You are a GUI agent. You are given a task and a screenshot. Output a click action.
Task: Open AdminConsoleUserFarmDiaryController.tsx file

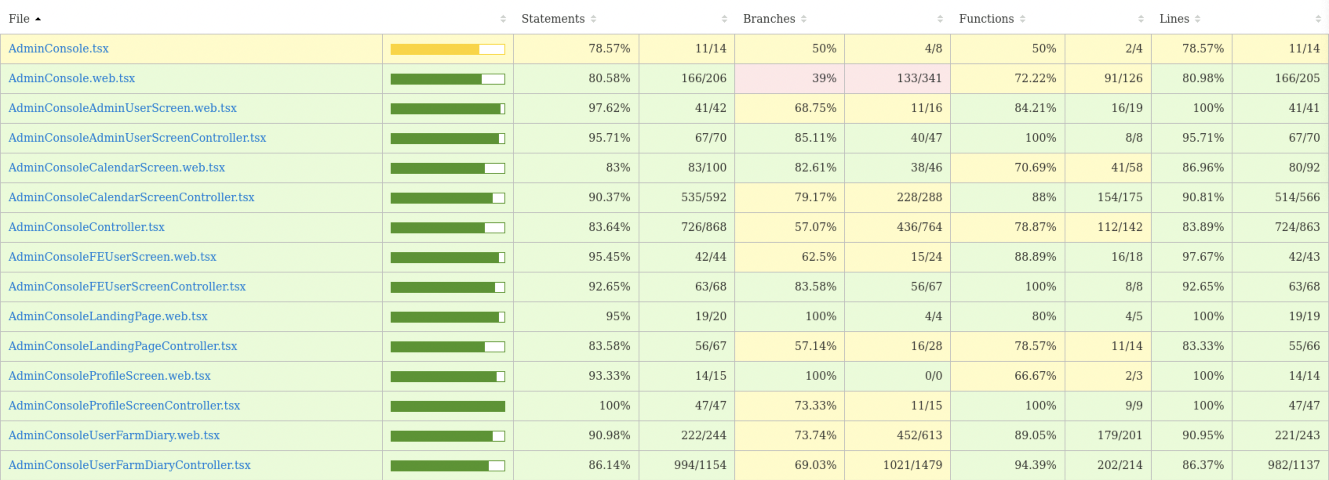coord(129,465)
